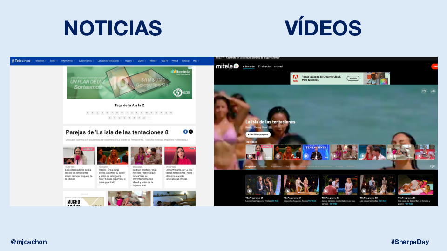447x251 pixels.
Task: Expand the Informativos dropdown menu
Action: 68,61
